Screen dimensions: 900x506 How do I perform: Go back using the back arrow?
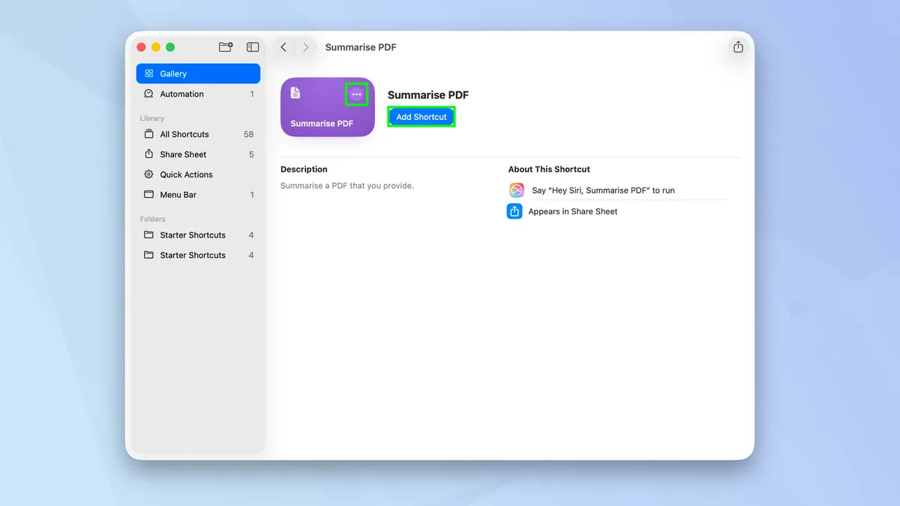283,46
